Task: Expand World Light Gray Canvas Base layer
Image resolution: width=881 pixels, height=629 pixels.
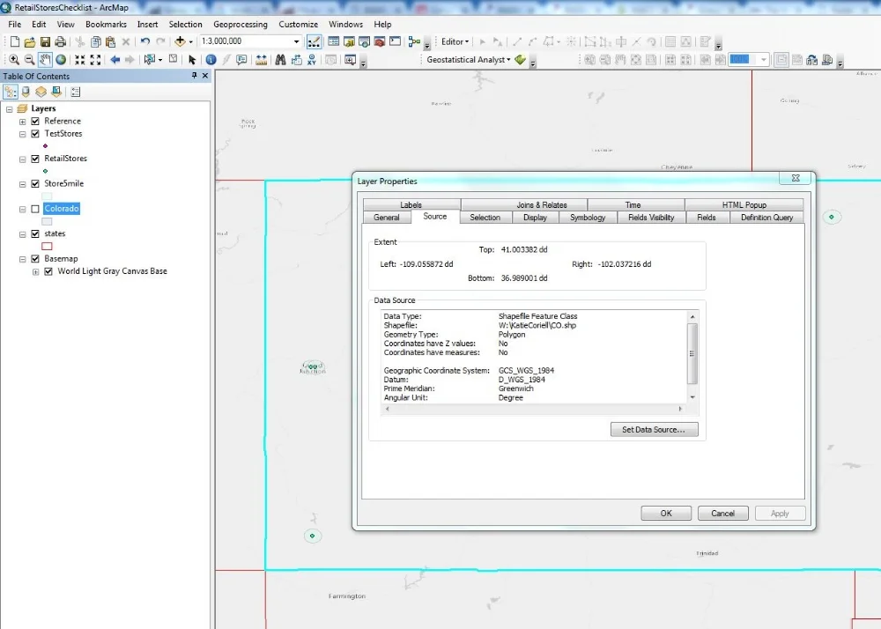Action: coord(35,272)
